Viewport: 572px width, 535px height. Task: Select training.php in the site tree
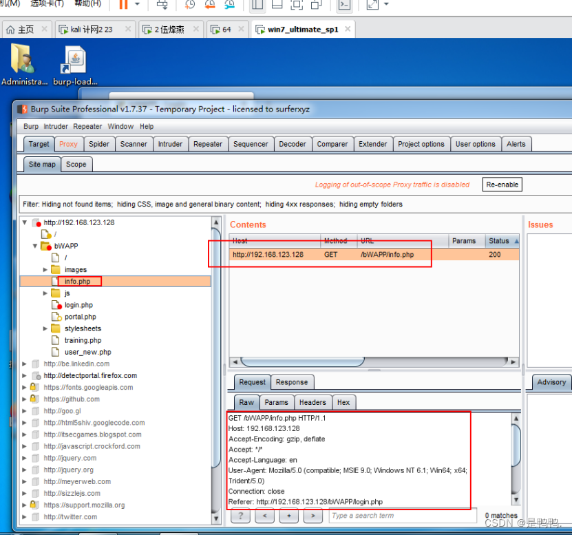(x=83, y=340)
